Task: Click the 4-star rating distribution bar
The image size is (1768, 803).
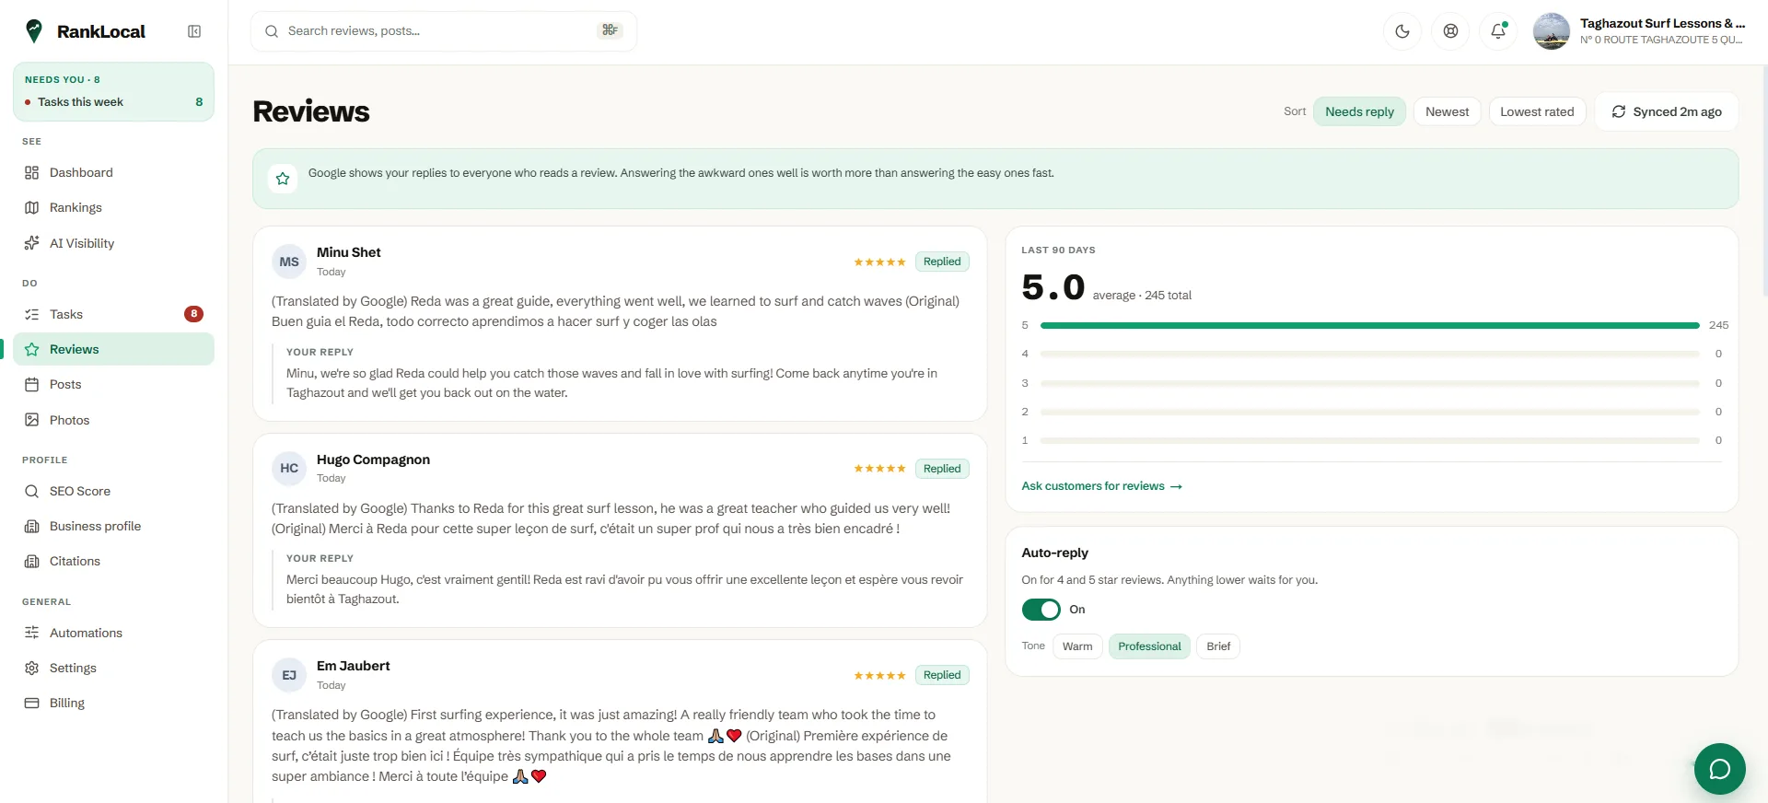Action: (x=1369, y=354)
